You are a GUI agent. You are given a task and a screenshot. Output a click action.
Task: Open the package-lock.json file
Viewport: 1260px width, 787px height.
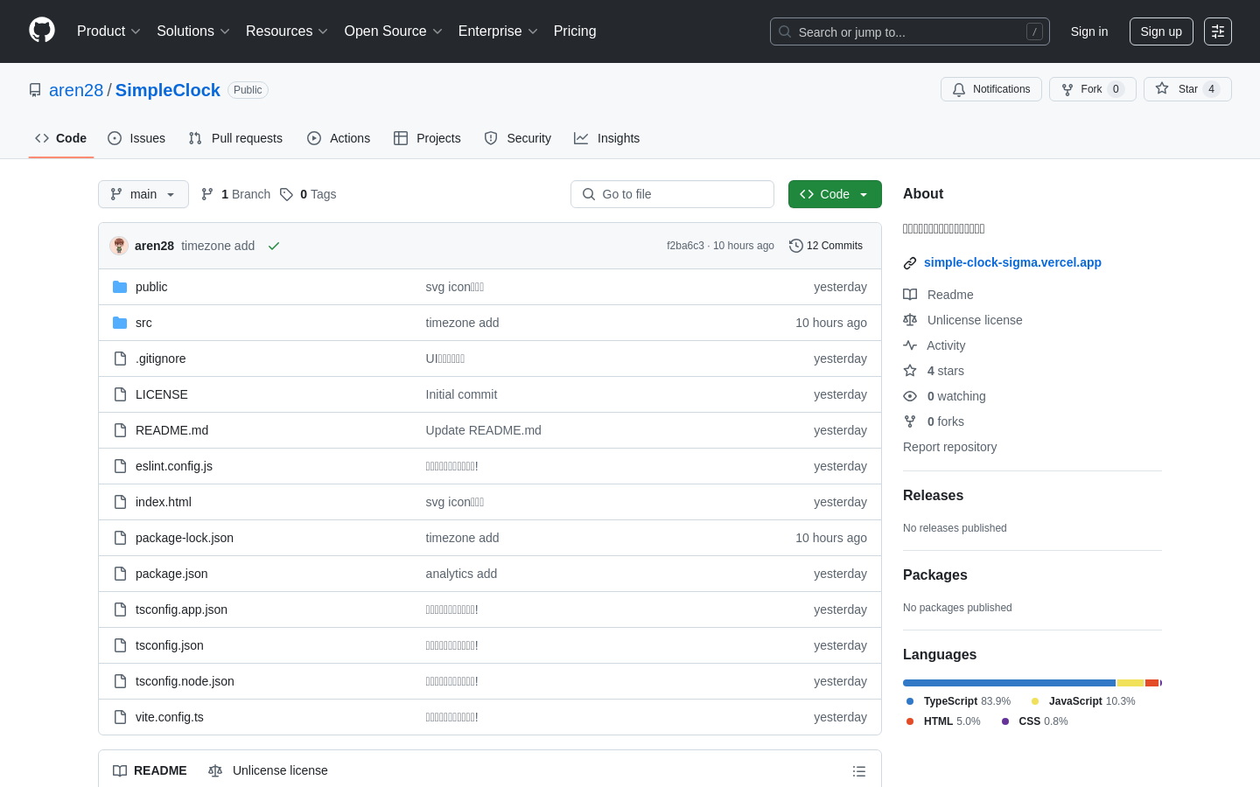[x=185, y=538]
